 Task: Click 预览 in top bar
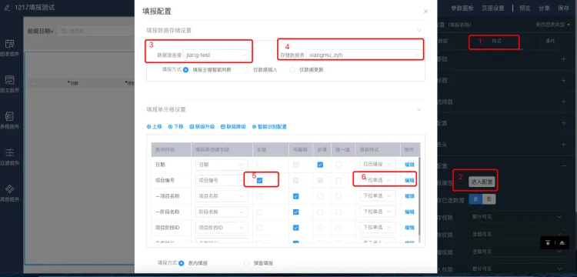click(x=525, y=8)
